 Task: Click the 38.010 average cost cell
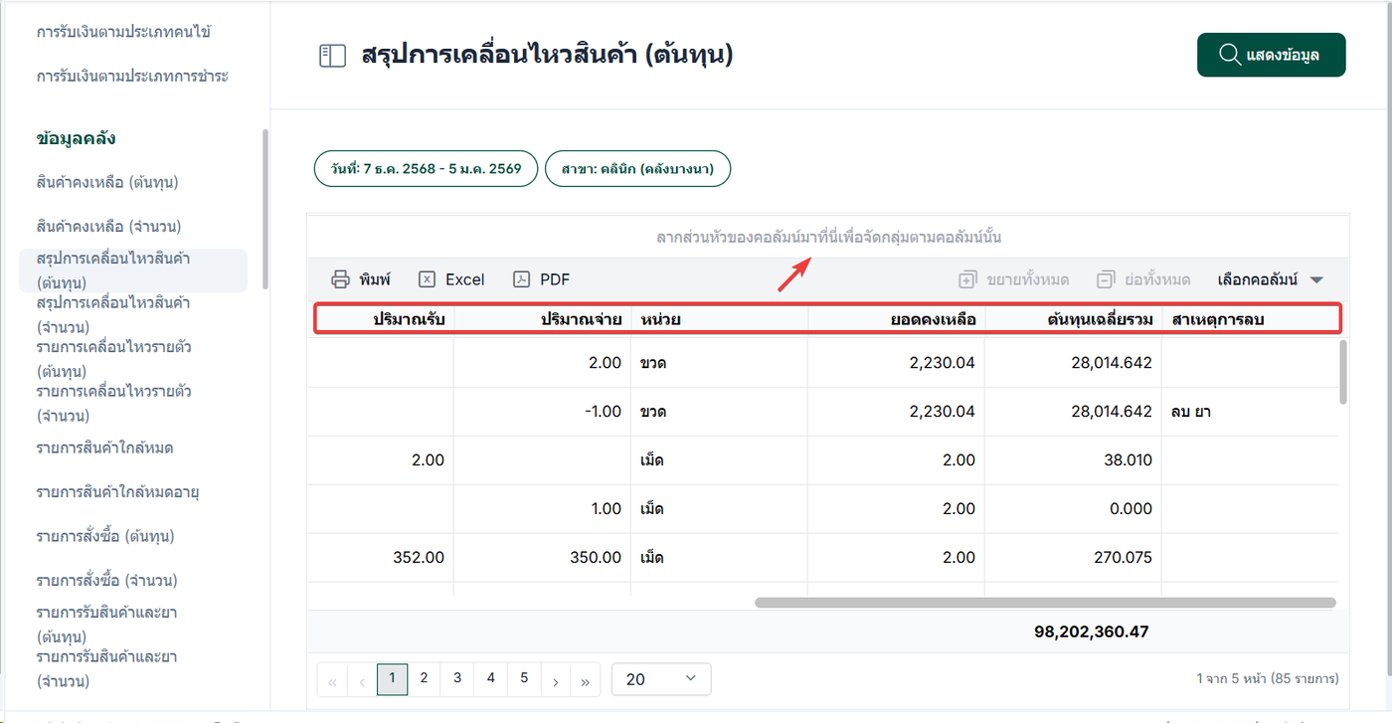(x=1074, y=459)
